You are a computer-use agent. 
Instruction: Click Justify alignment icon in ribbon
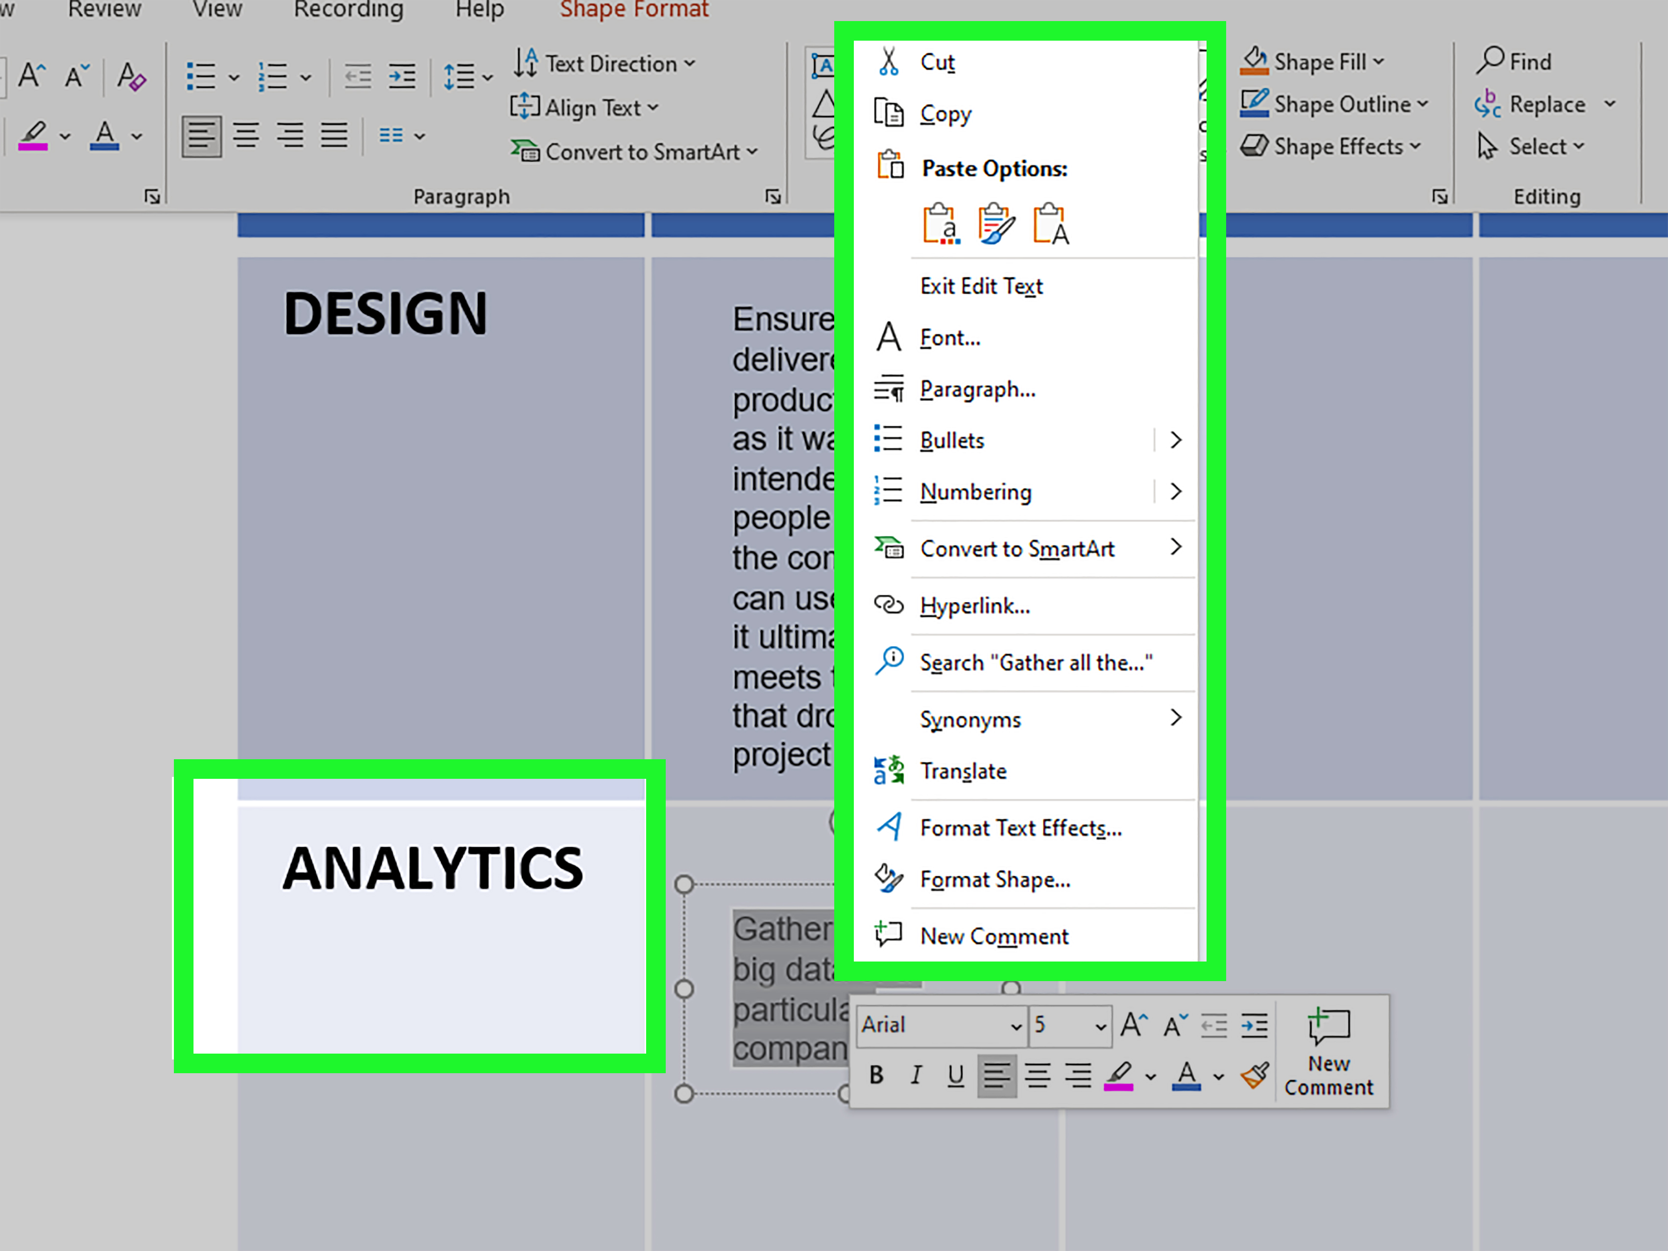tap(334, 136)
